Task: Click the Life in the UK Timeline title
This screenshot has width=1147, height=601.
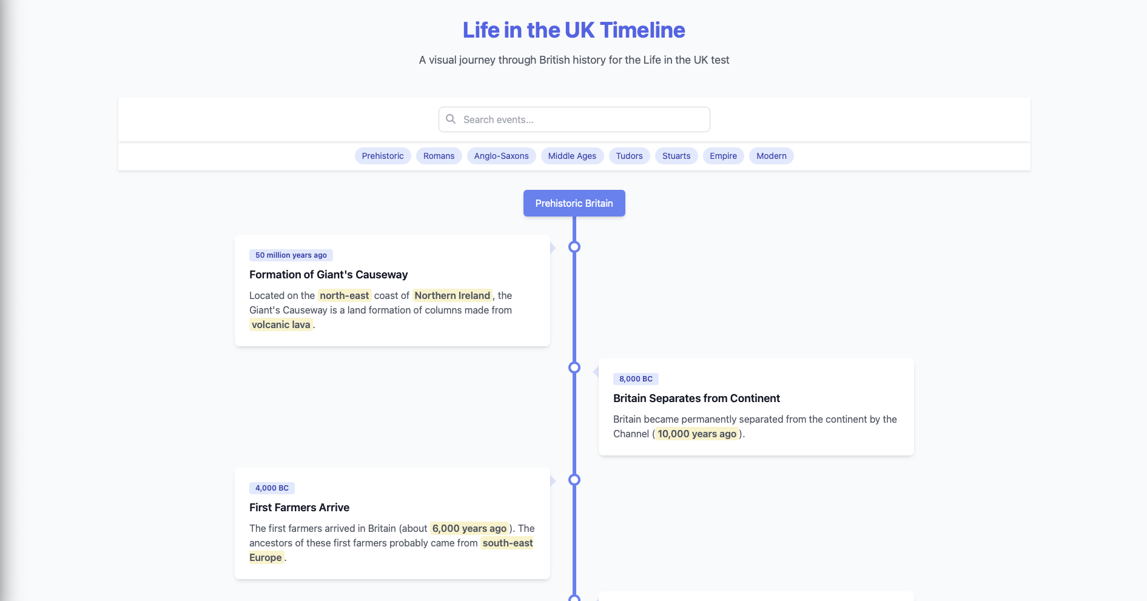Action: pyautogui.click(x=573, y=29)
